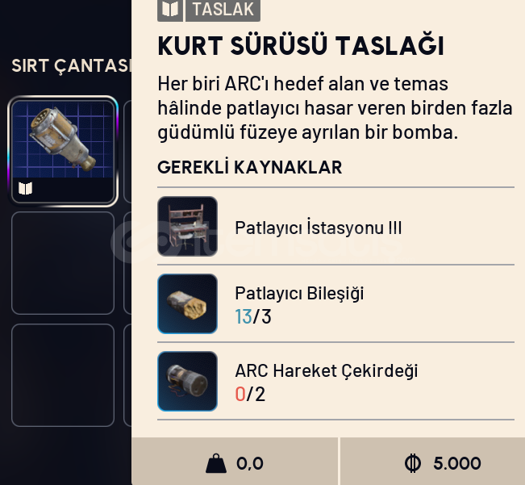Select the bottom empty backpack slot

[63, 375]
